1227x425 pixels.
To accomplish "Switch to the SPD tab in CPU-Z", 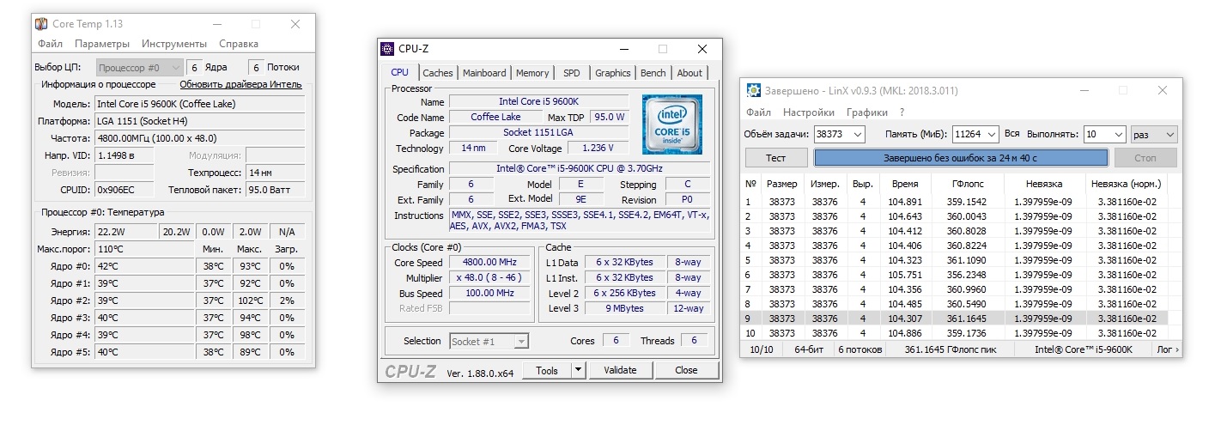I will tap(571, 73).
